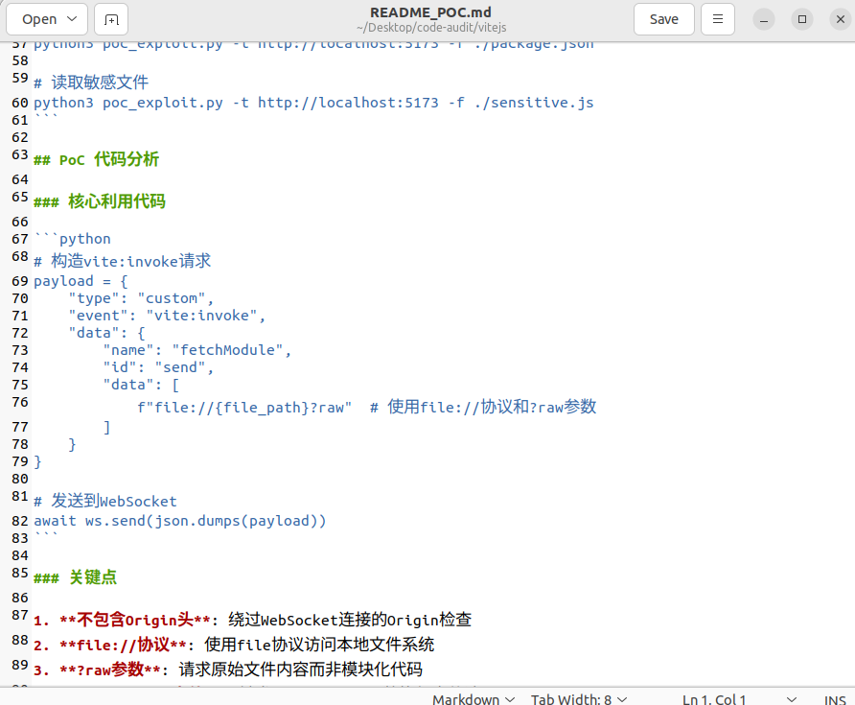Place cursor on '## PoC 代码分析' heading
The width and height of the screenshot is (855, 705).
click(97, 160)
